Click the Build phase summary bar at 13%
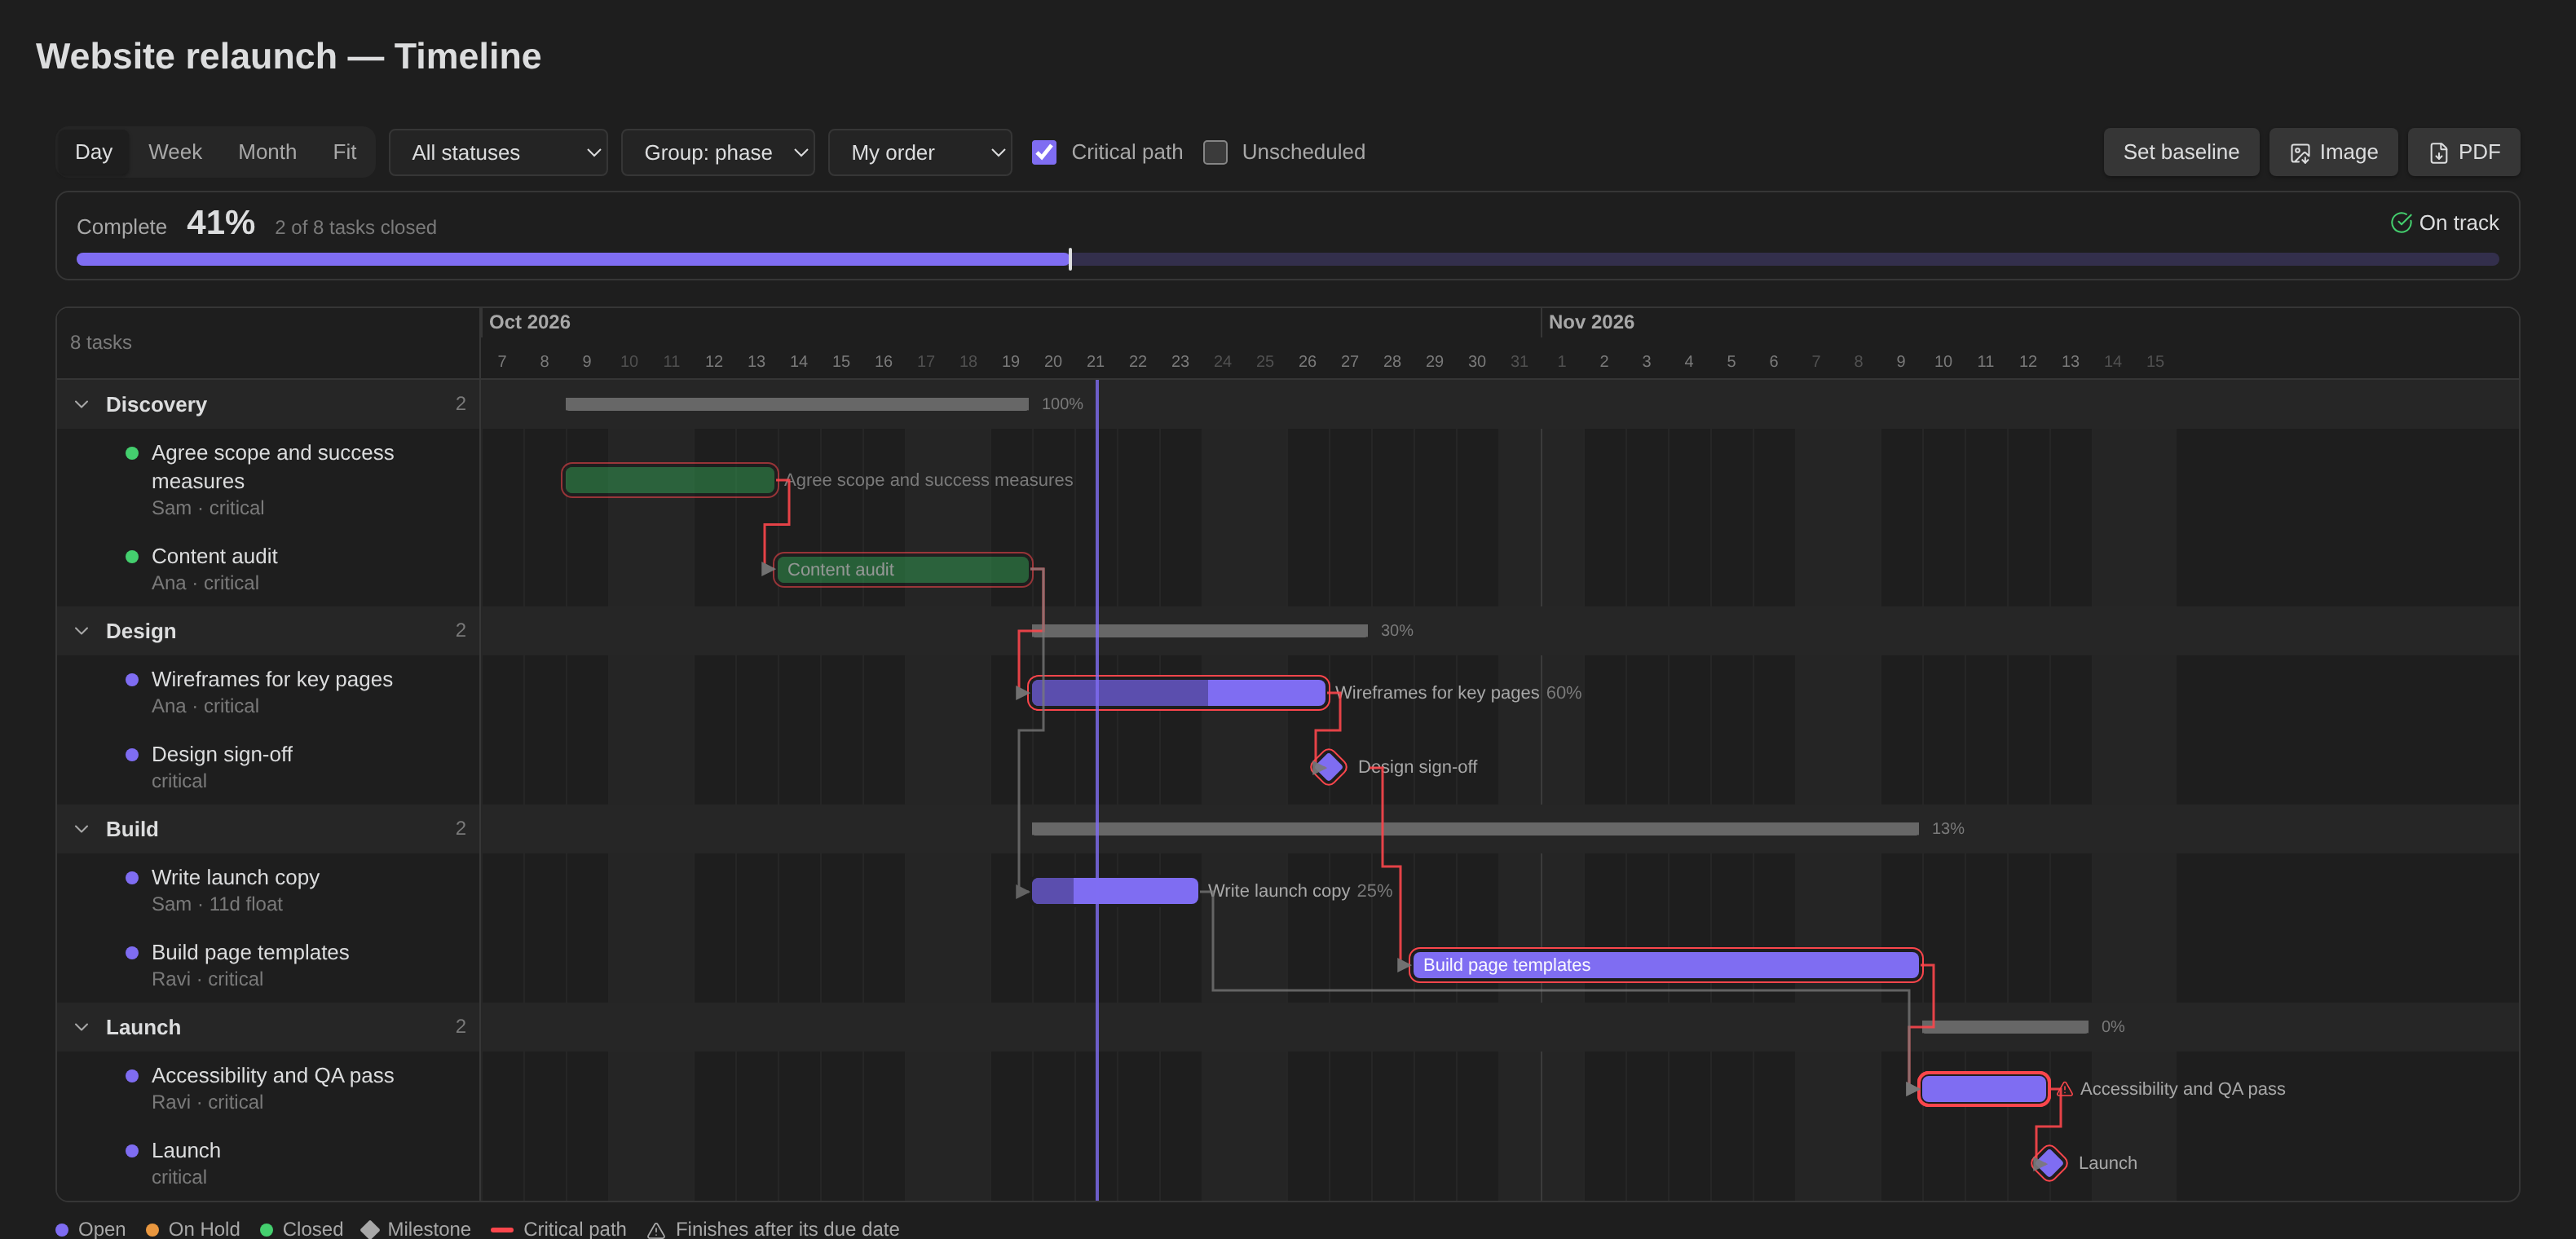2576x1239 pixels. coord(1474,829)
